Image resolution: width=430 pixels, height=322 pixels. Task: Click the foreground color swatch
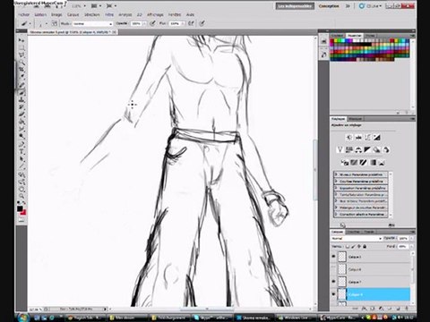20,208
